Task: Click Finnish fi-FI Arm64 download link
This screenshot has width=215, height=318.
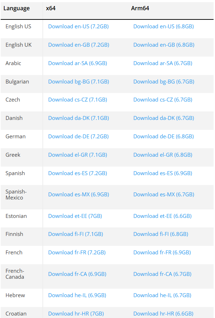Action: click(x=161, y=234)
